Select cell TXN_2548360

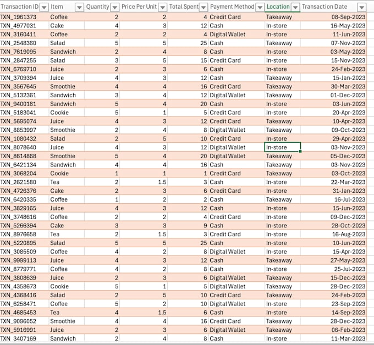click(x=24, y=43)
